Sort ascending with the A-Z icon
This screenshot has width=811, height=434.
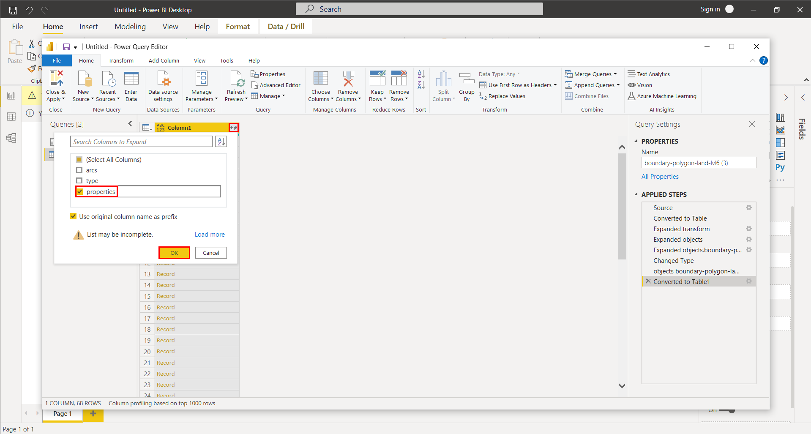click(421, 74)
